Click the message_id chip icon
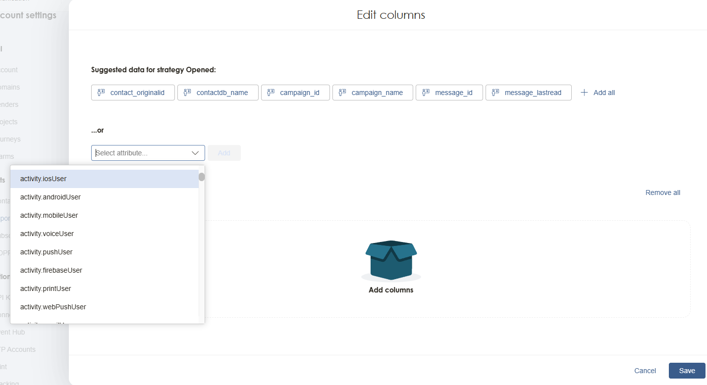Image resolution: width=707 pixels, height=385 pixels. 426,93
